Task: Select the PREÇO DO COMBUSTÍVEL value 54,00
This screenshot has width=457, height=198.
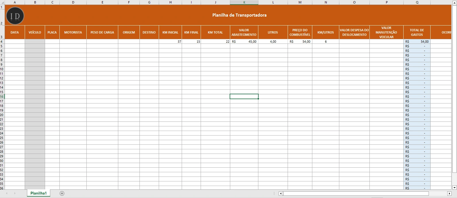Action: coord(300,42)
